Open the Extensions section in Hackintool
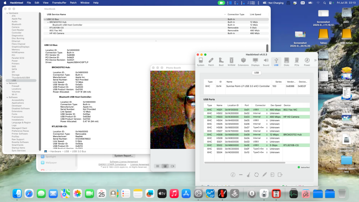The image size is (359, 202). pyautogui.click(x=243, y=62)
